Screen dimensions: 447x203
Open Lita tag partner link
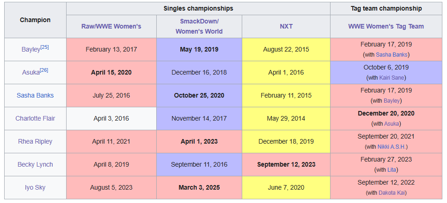tap(392, 170)
